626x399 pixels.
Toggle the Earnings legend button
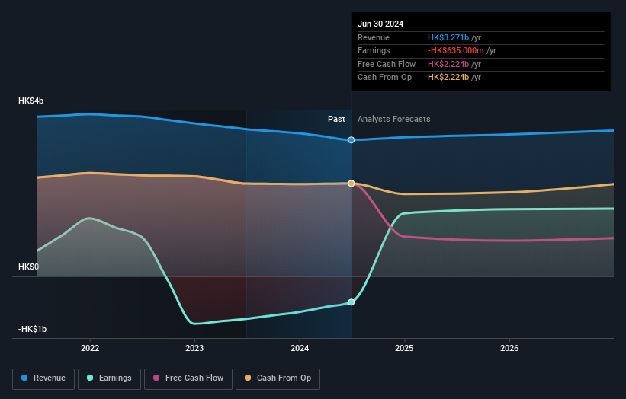coord(109,378)
